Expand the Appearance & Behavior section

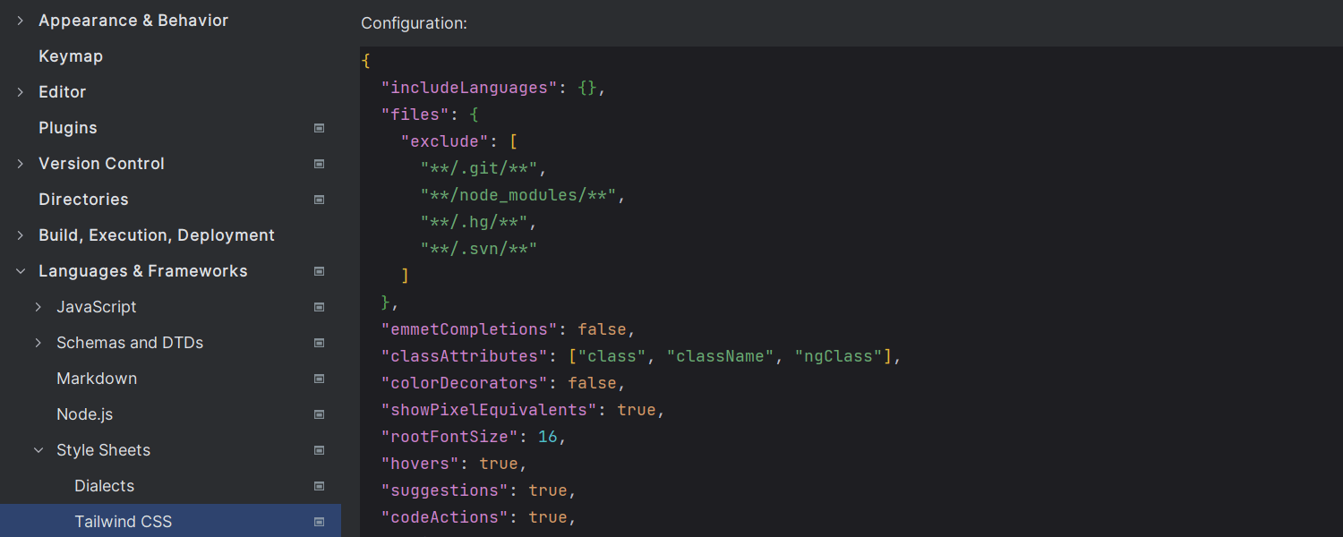[20, 20]
